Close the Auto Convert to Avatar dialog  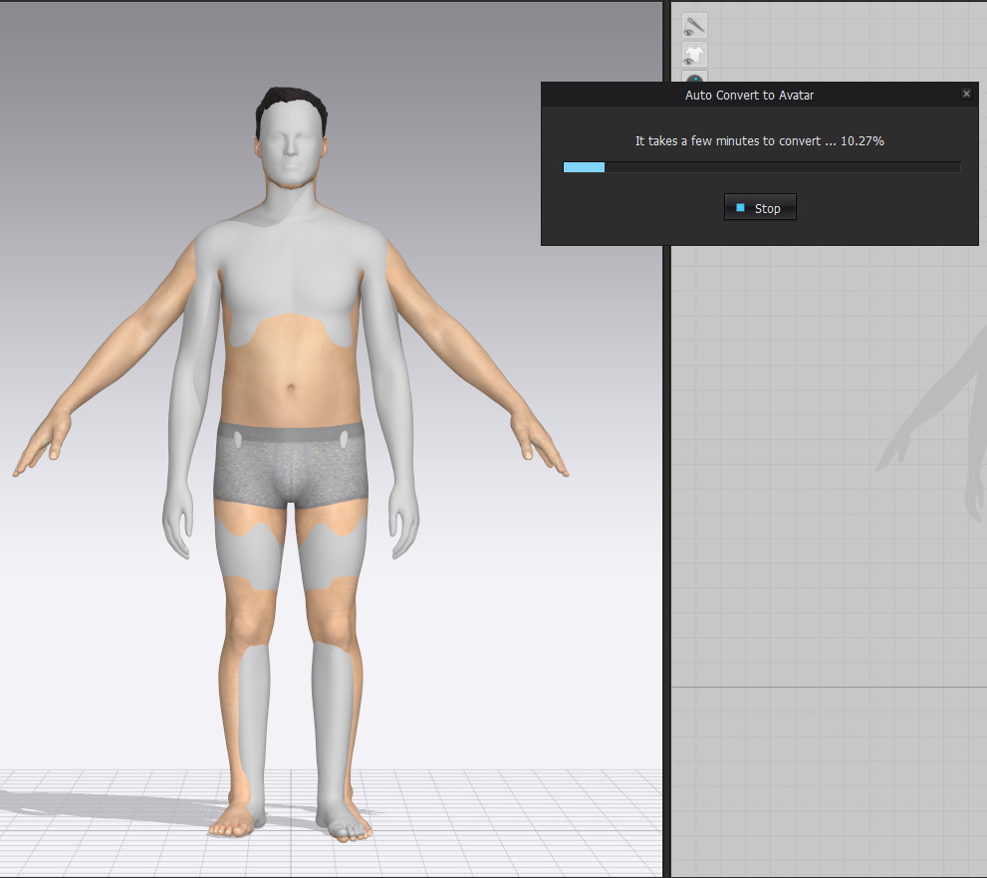(x=965, y=94)
